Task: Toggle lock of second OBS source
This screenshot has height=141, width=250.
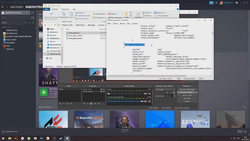Action: coord(104,91)
